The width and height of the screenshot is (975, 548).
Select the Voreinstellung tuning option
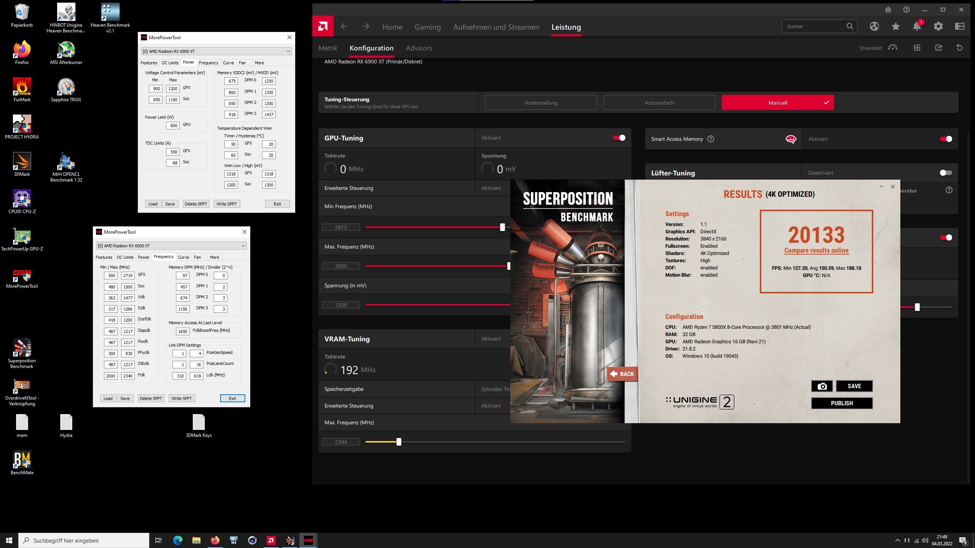click(541, 103)
